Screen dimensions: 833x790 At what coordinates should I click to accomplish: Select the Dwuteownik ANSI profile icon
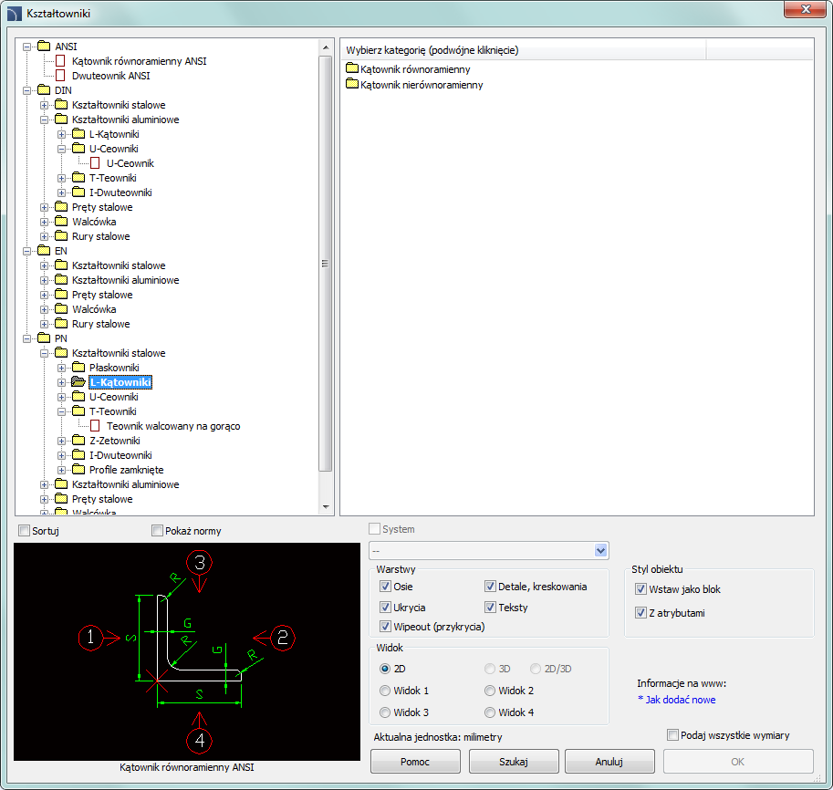click(60, 76)
